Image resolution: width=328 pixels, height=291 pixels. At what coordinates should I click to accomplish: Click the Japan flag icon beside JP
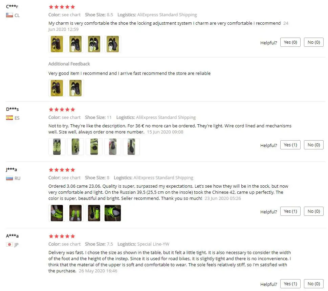pos(9,244)
